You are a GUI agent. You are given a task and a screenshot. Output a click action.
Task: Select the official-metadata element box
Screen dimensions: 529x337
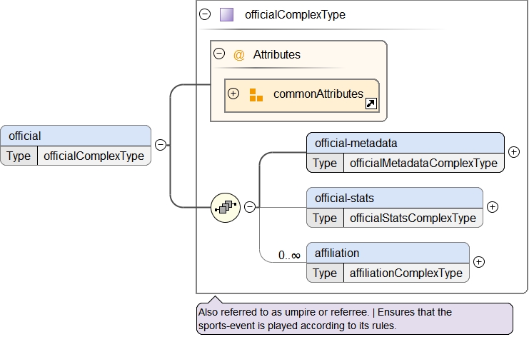click(405, 143)
